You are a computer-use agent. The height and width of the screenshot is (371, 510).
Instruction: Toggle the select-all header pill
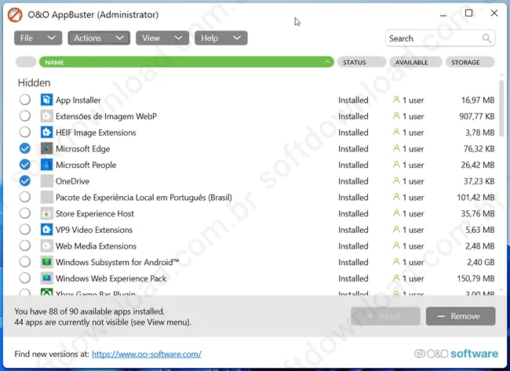pos(26,62)
